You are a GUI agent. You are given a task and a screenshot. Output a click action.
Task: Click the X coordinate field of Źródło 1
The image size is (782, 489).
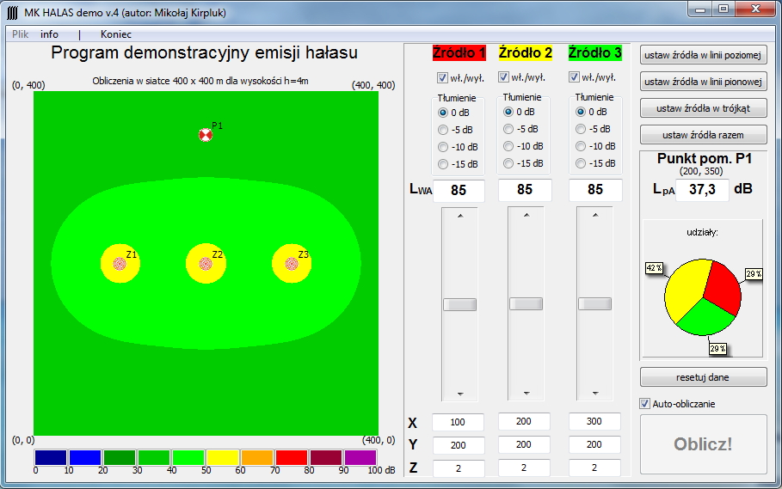(458, 422)
